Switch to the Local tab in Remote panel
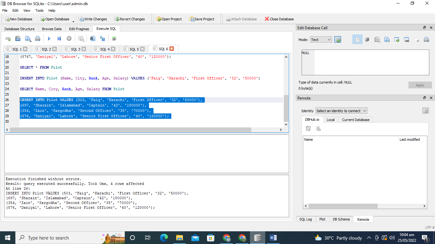 (x=331, y=119)
